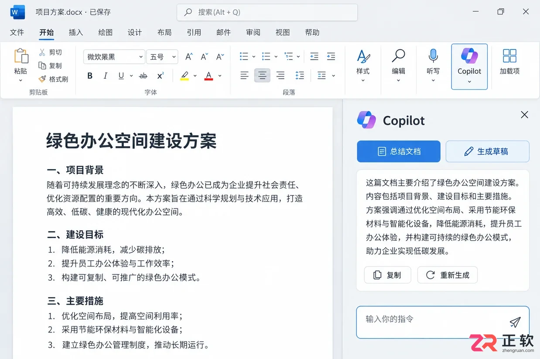Open the numbered list dropdown arrow
540x359 pixels.
coord(276,57)
